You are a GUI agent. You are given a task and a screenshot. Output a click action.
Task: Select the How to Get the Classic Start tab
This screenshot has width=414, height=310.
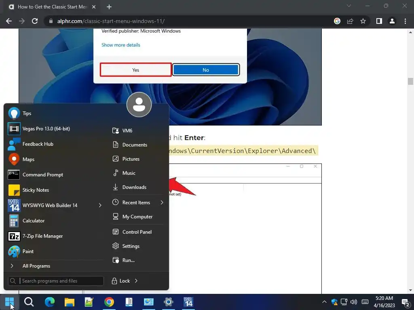click(x=50, y=7)
